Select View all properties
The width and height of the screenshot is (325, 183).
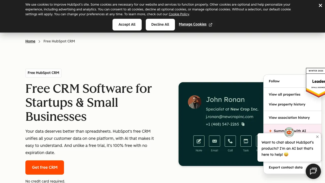pos(284,94)
